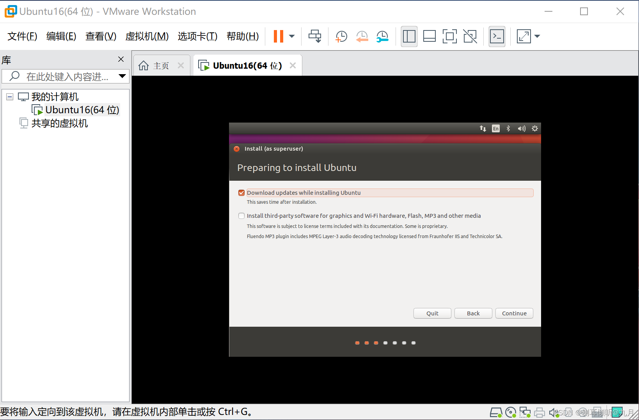Click the En keyboard input indicator
639x420 pixels.
point(496,128)
